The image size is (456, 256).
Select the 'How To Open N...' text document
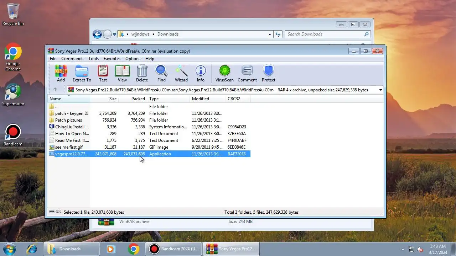(149, 134)
